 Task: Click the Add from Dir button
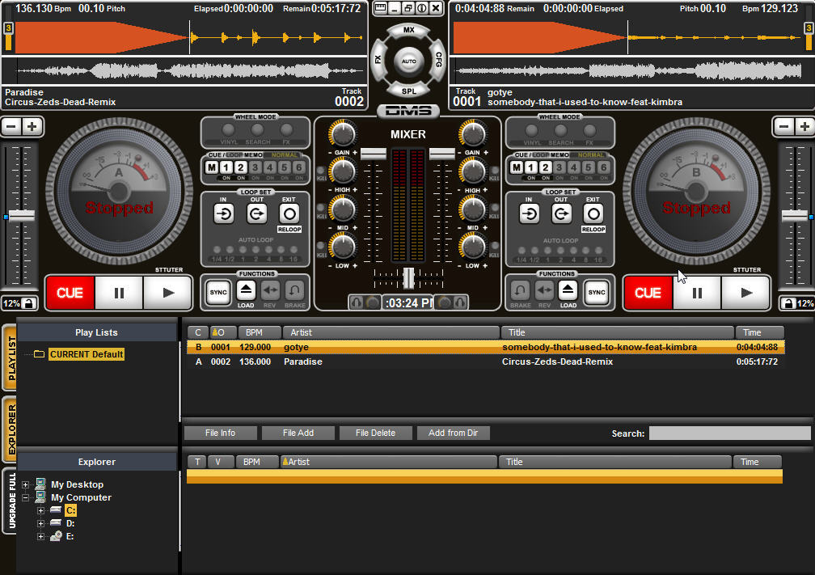coord(453,433)
